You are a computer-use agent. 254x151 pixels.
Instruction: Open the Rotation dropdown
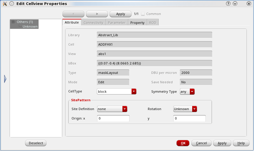point(185,109)
